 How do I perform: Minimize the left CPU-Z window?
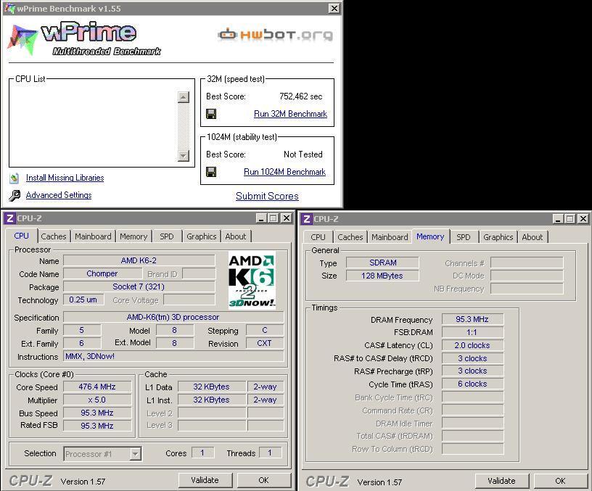click(261, 218)
